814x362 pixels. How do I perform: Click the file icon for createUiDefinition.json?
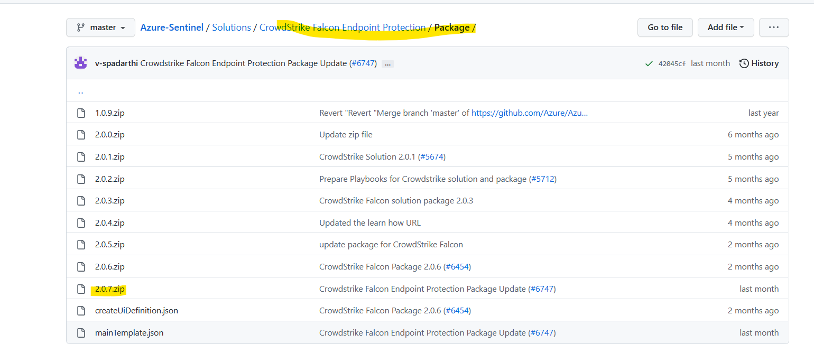[x=81, y=311]
